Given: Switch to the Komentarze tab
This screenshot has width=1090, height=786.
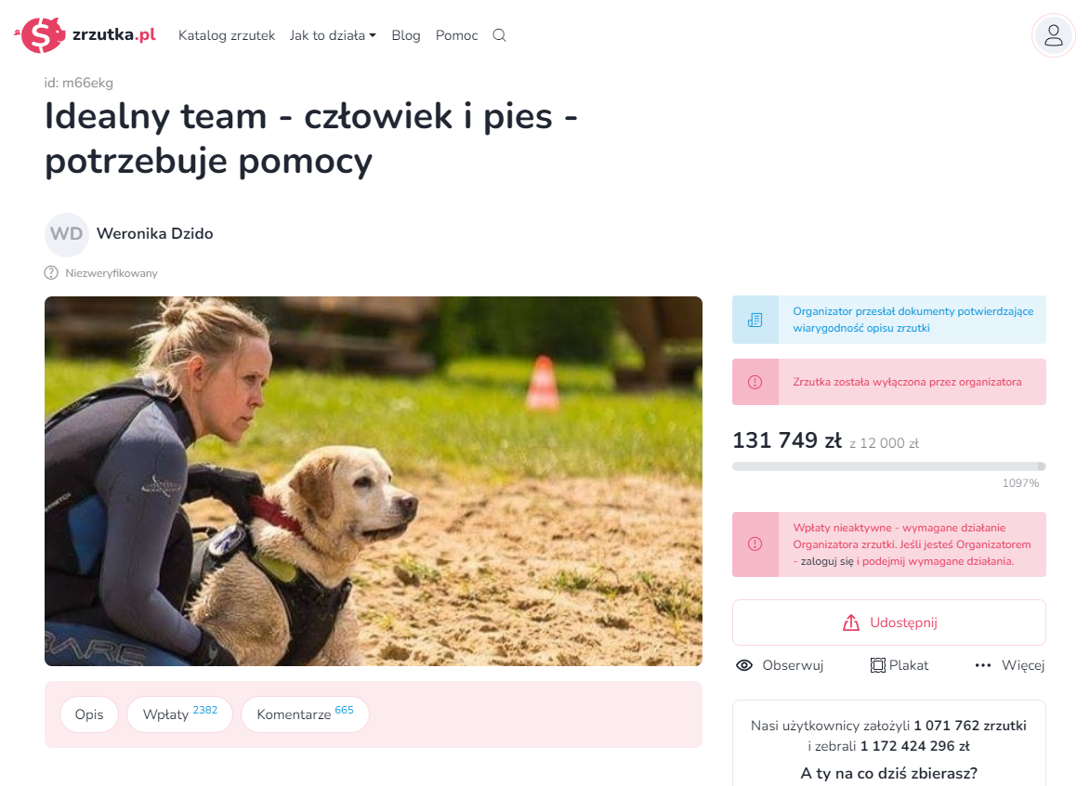Looking at the screenshot, I should (x=305, y=714).
